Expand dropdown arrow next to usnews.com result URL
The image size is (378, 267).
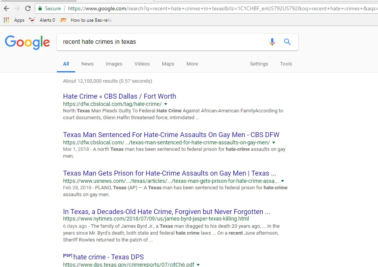(x=283, y=181)
